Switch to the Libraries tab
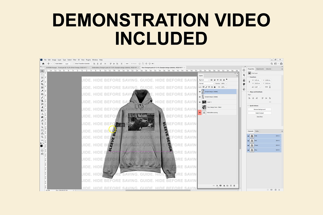The image size is (323, 215). (x=269, y=69)
